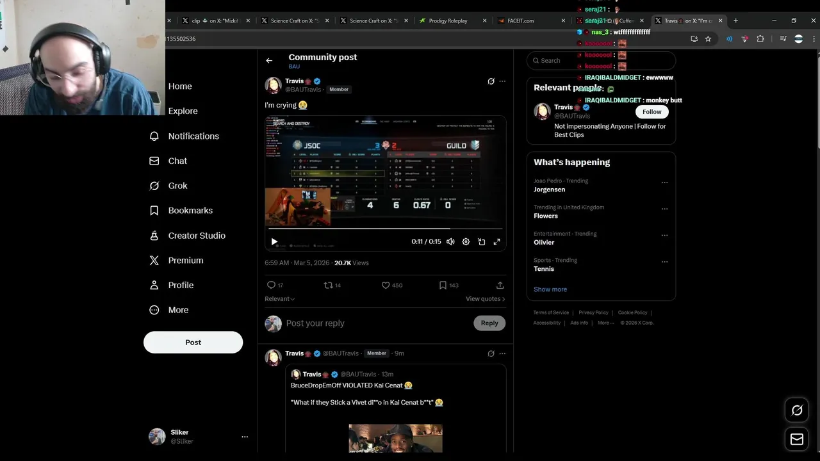Open Accessibility footer link
The image size is (820, 461).
[547, 323]
